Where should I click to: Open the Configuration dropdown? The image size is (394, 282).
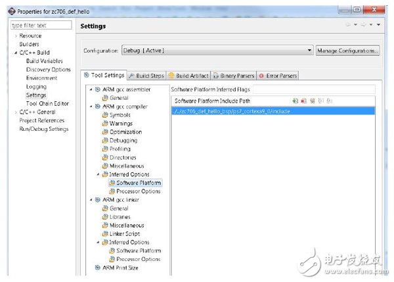point(310,51)
